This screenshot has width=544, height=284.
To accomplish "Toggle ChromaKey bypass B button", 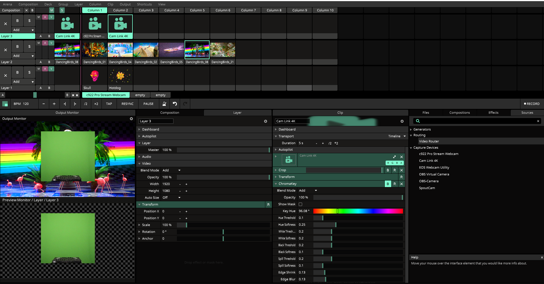I will click(388, 184).
